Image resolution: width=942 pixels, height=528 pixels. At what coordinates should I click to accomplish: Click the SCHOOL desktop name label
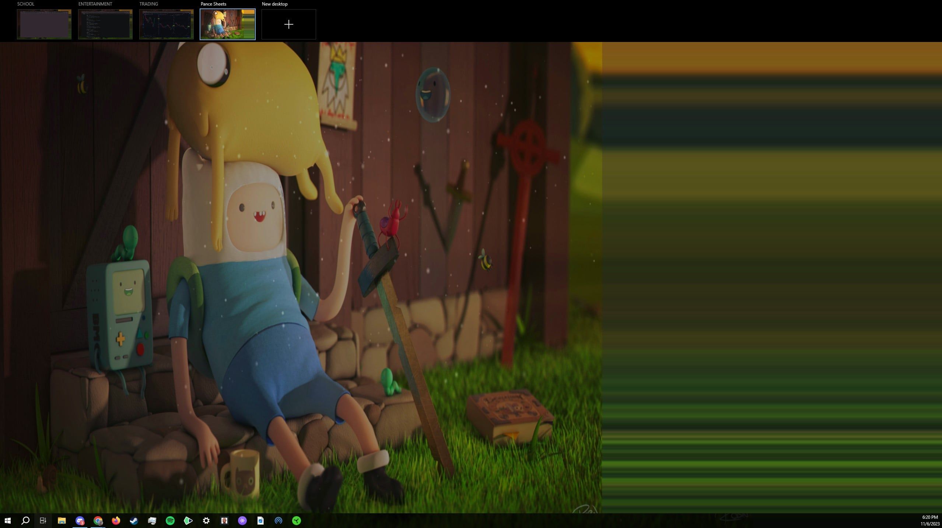click(26, 4)
